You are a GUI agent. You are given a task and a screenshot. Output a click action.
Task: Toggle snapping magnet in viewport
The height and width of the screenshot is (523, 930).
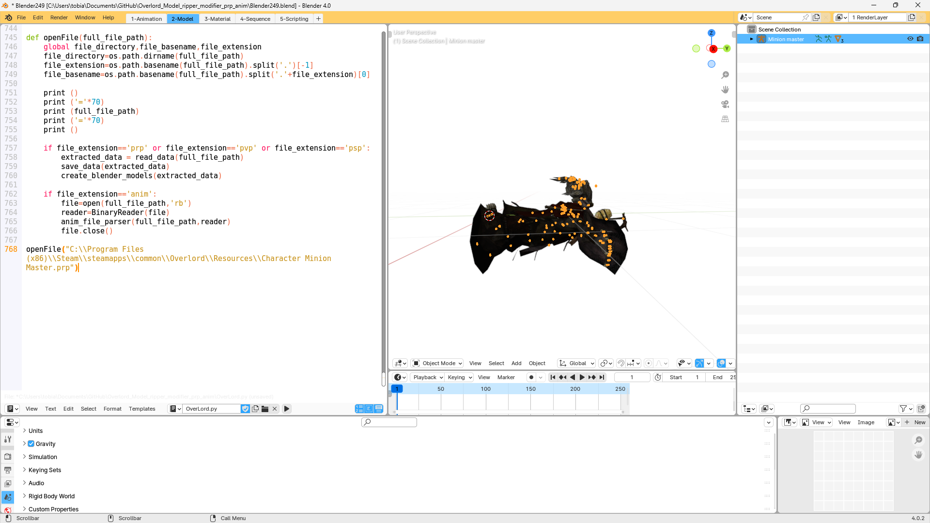(621, 363)
